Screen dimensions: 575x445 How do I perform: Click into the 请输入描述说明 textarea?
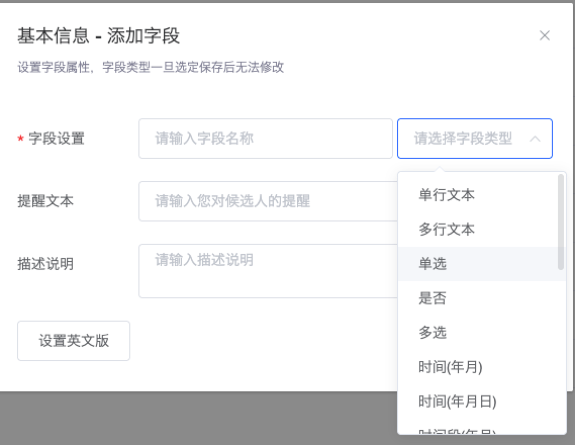(268, 271)
